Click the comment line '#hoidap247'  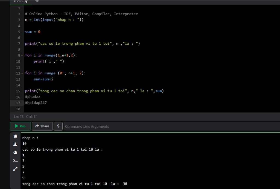[x=36, y=103]
